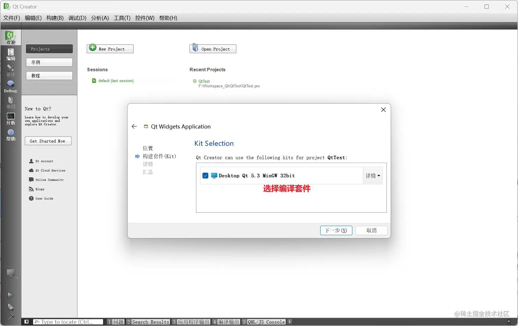Click the green plus New Project icon
Viewport: 518px width, 326px height.
(93, 48)
